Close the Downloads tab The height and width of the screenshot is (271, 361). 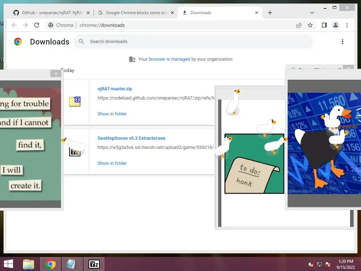pos(257,13)
